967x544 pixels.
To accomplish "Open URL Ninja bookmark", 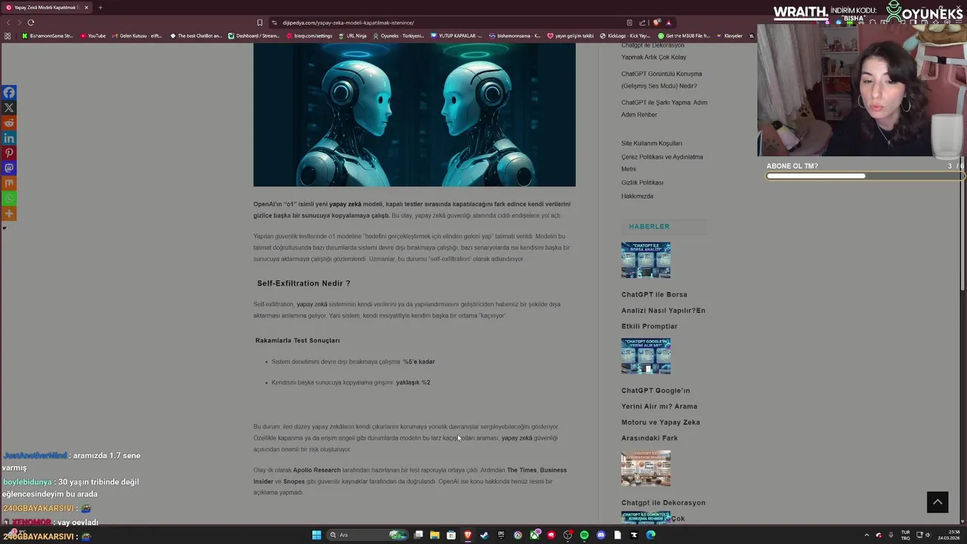I will click(353, 36).
